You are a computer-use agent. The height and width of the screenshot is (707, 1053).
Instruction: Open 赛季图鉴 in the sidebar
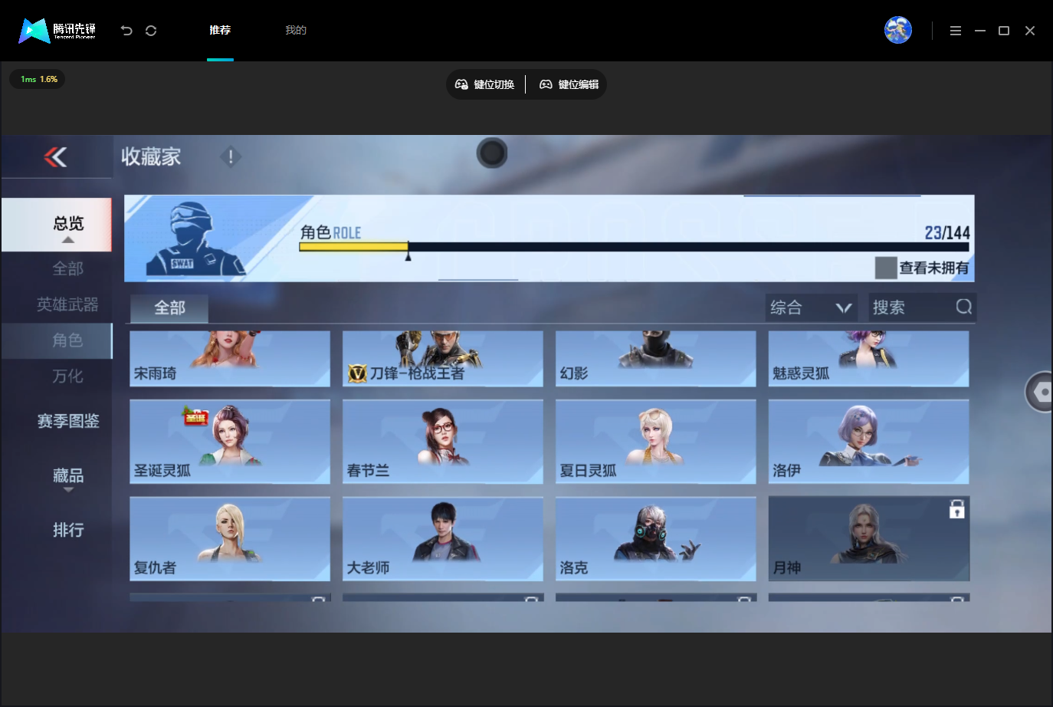tap(68, 421)
